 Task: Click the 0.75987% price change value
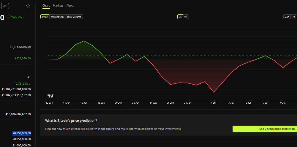pyautogui.click(x=16, y=18)
